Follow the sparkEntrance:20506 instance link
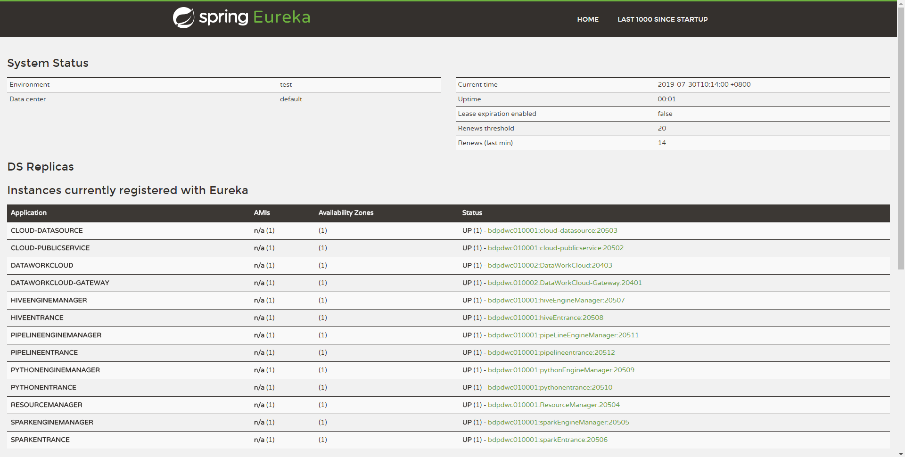Viewport: 905px width, 457px height. pos(547,440)
